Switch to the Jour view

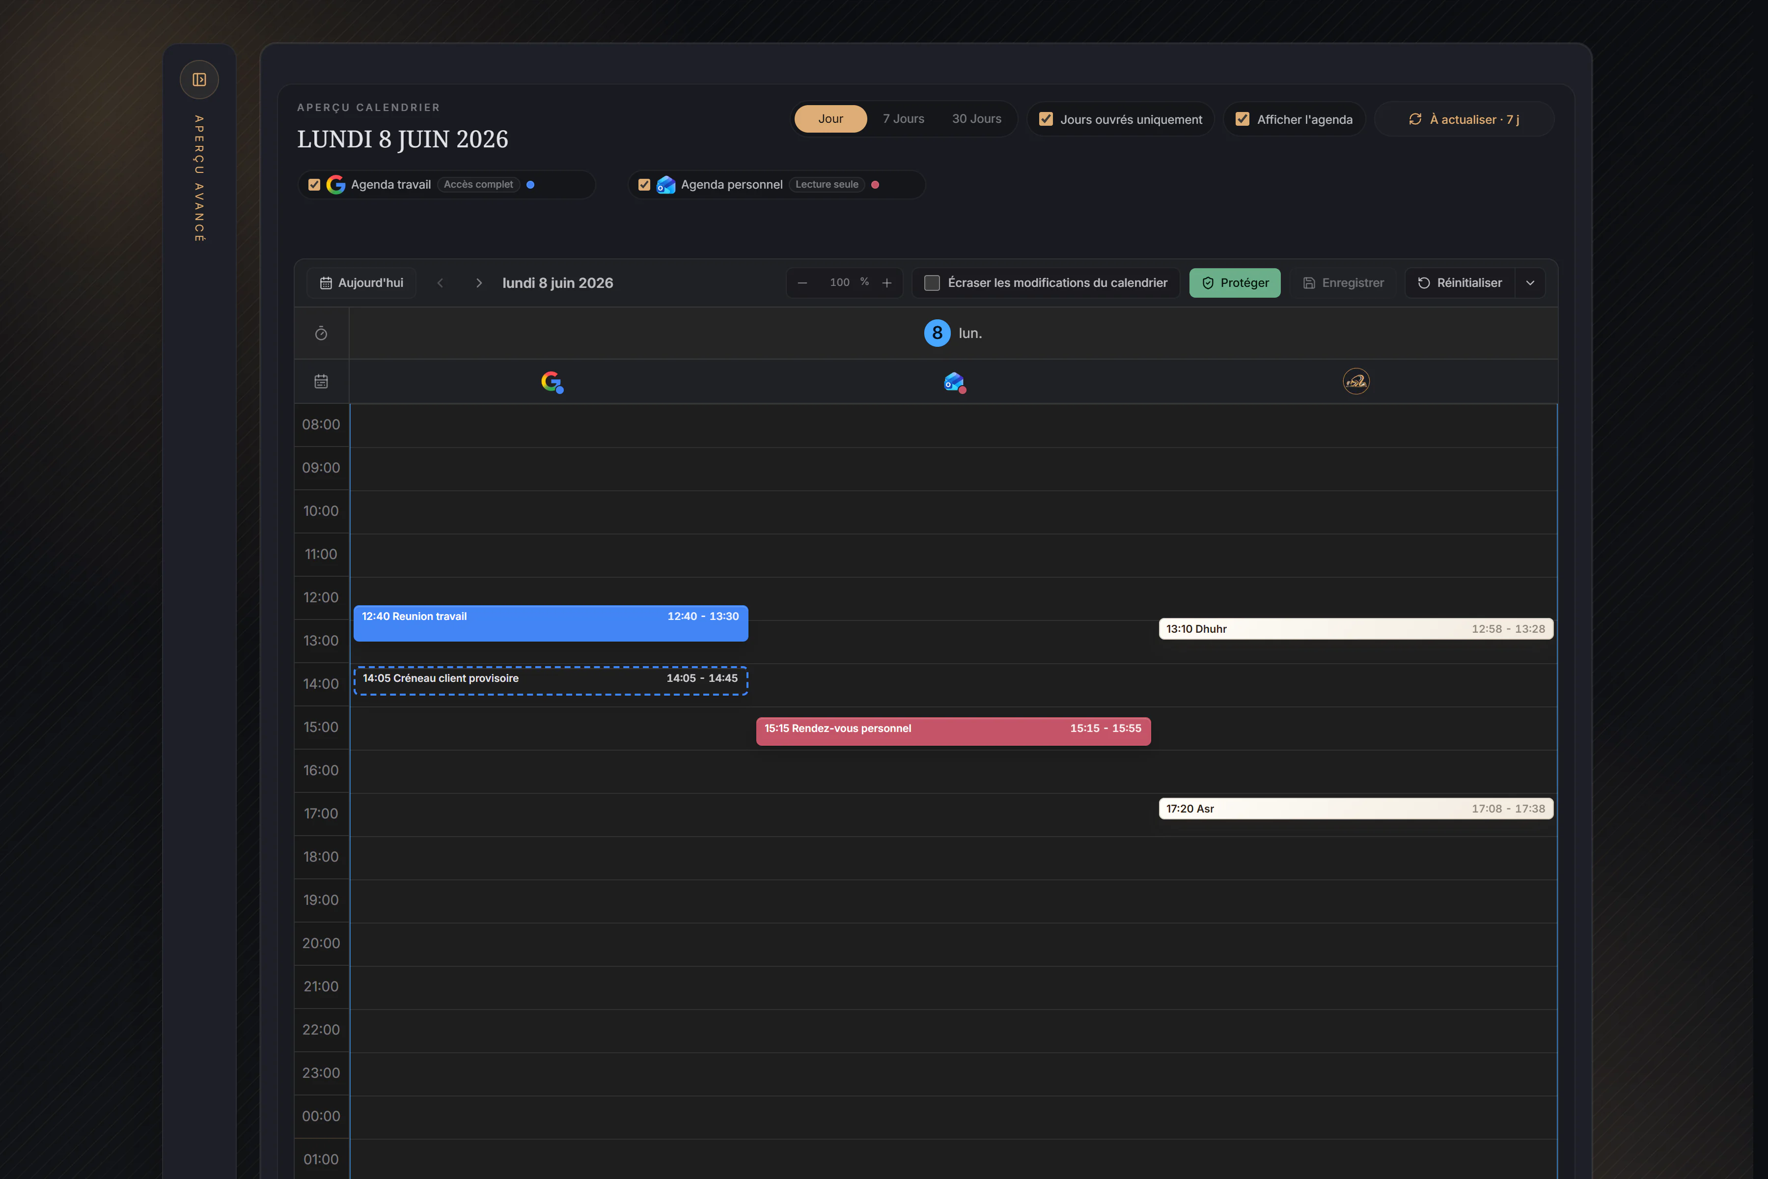click(830, 119)
